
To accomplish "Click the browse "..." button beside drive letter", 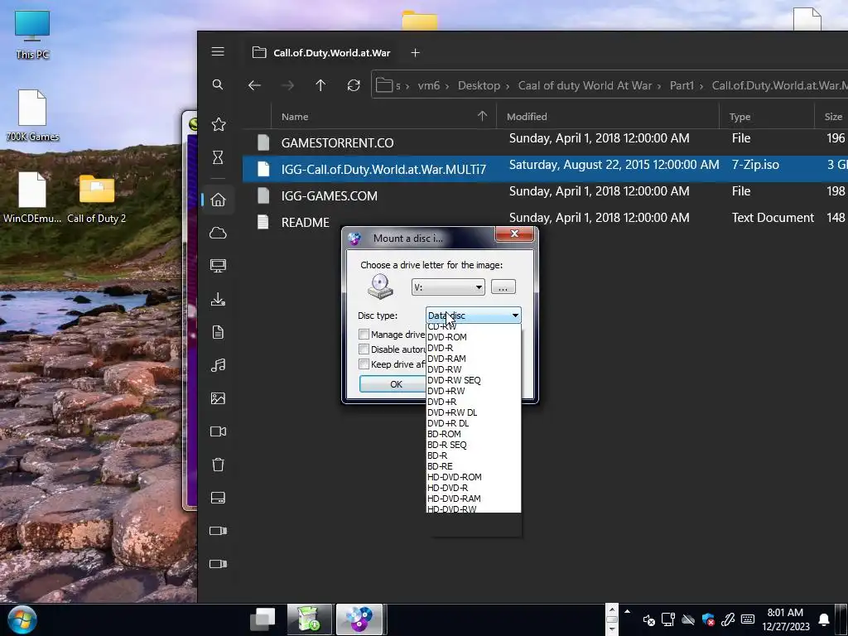I will (503, 287).
